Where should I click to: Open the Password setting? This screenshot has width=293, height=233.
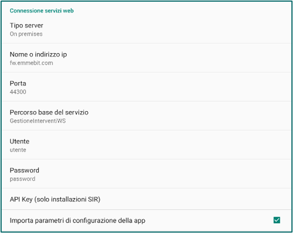pyautogui.click(x=146, y=174)
